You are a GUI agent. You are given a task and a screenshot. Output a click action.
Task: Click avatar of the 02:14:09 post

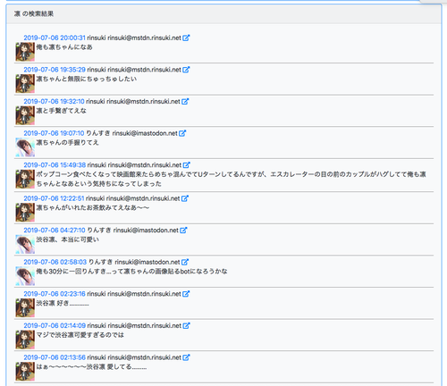25,340
